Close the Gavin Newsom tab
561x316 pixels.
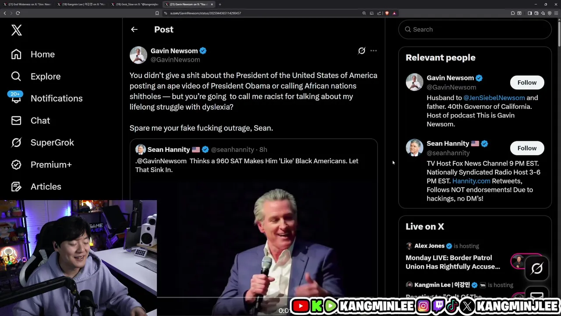[212, 4]
